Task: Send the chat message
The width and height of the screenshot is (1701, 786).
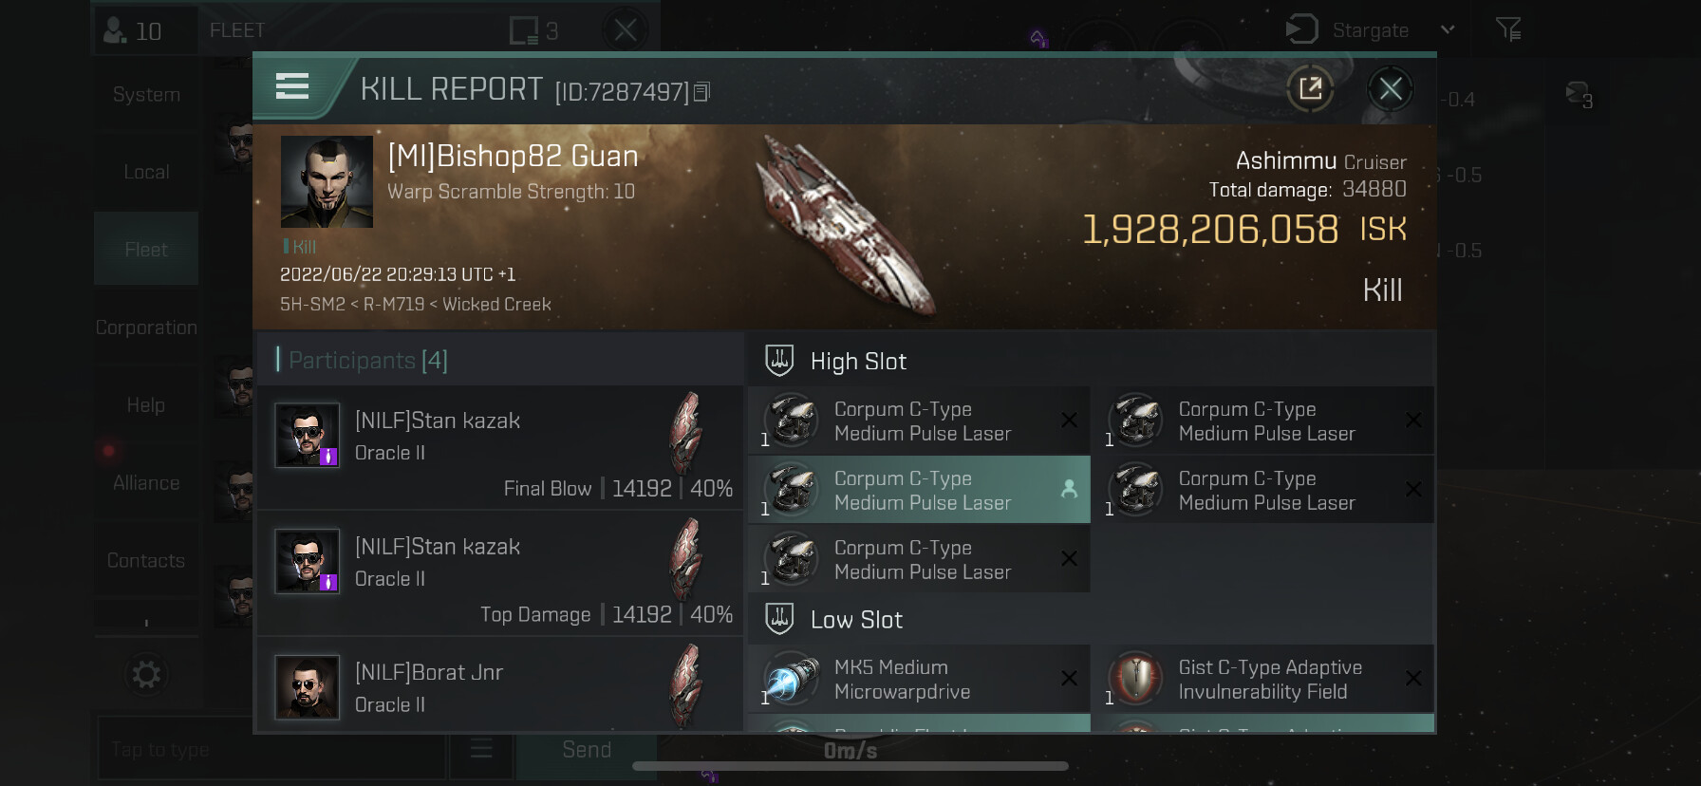Action: 587,750
